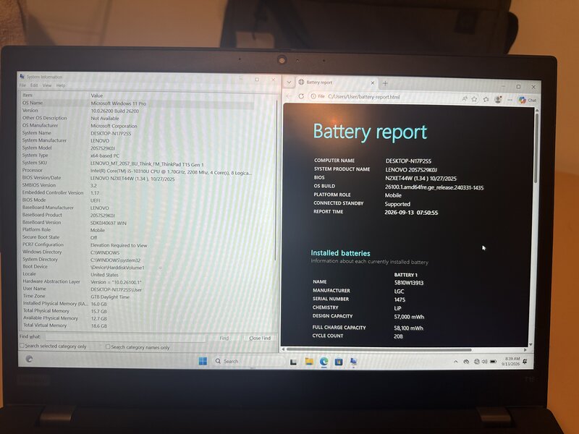Open Read aloud in Edge toolbar
This screenshot has width=579, height=434.
pos(465,98)
